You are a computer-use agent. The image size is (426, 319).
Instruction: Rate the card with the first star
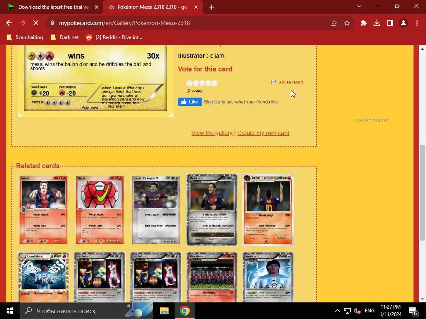(x=189, y=83)
